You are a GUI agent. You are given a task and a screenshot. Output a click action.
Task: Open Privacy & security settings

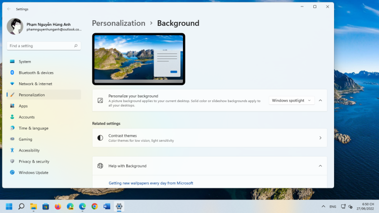click(44, 162)
